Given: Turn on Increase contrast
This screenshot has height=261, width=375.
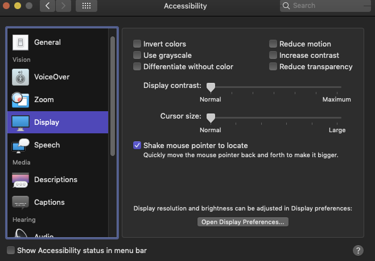Looking at the screenshot, I should (x=273, y=55).
